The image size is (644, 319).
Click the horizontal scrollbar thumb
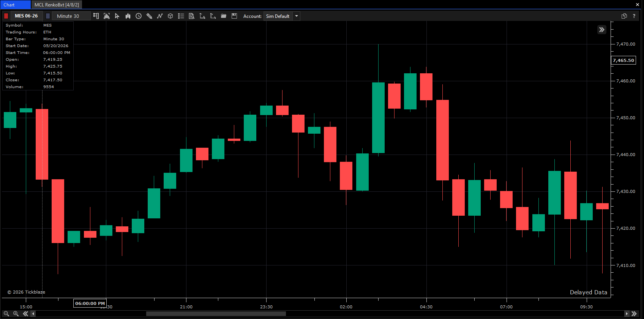click(216, 314)
